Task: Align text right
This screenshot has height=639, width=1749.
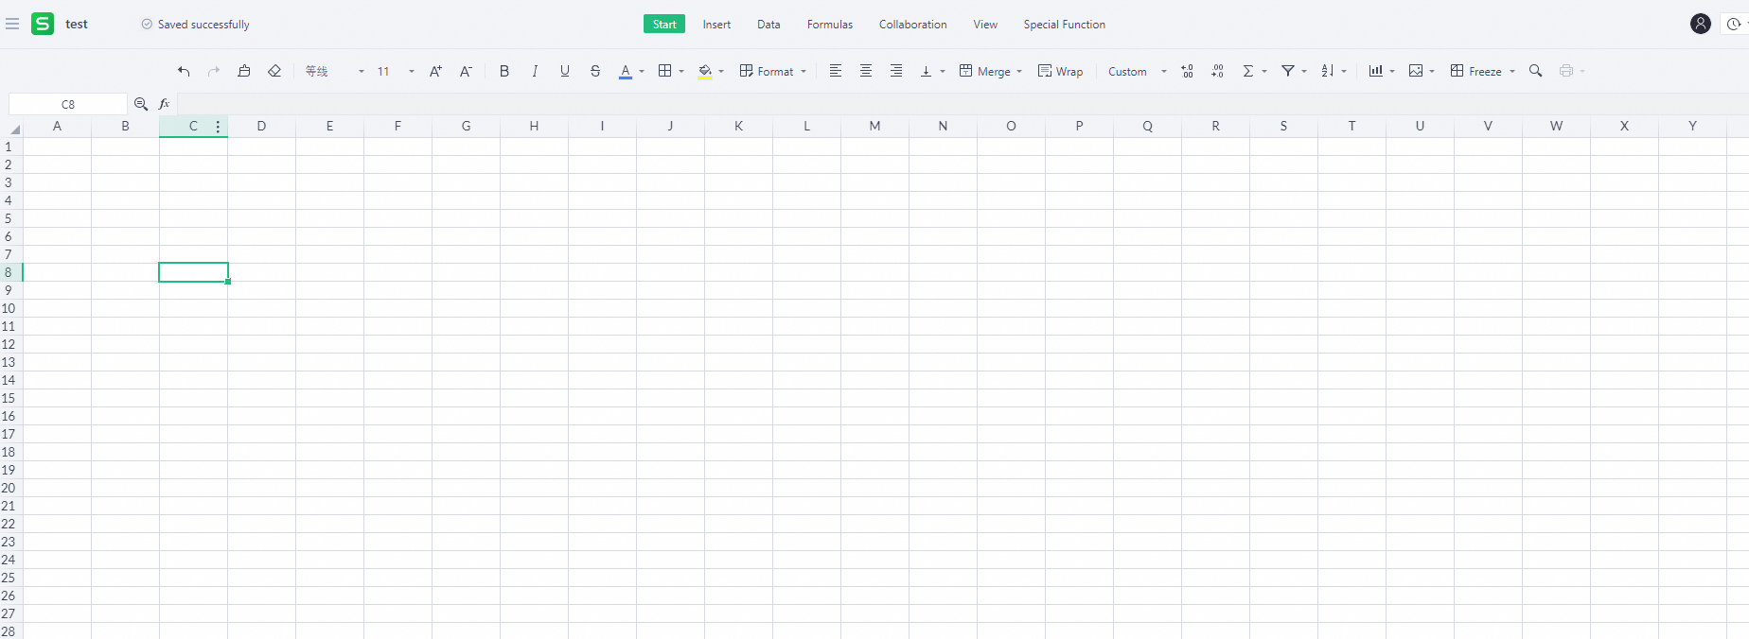Action: point(896,71)
